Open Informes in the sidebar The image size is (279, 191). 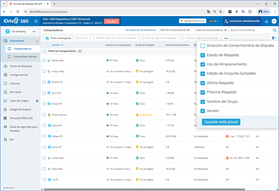coord(15,84)
